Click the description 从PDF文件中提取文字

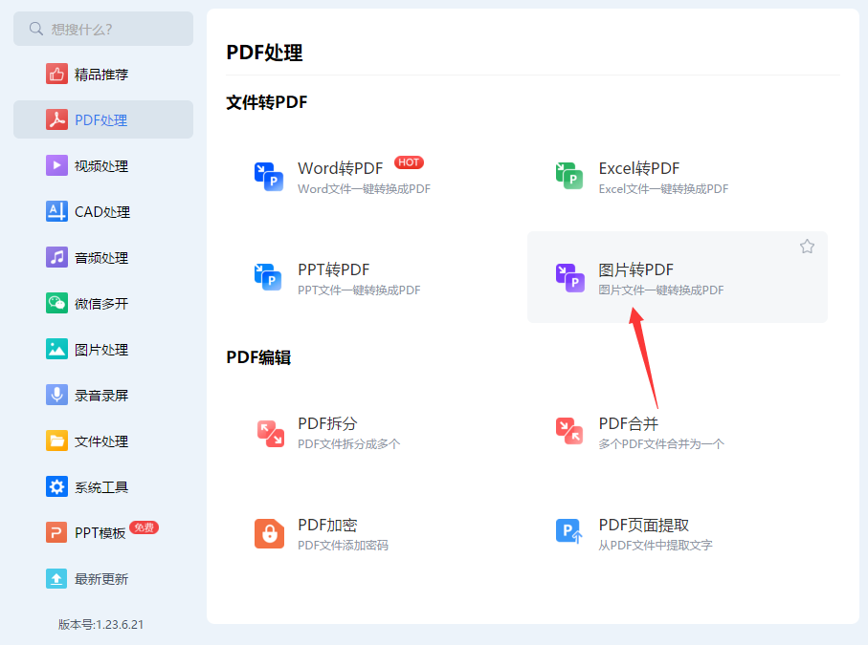pos(656,546)
